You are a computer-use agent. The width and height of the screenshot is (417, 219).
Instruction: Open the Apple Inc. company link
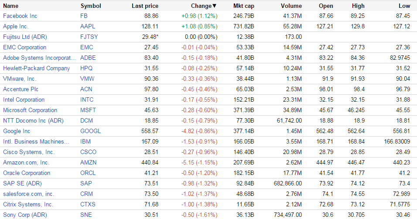16,26
